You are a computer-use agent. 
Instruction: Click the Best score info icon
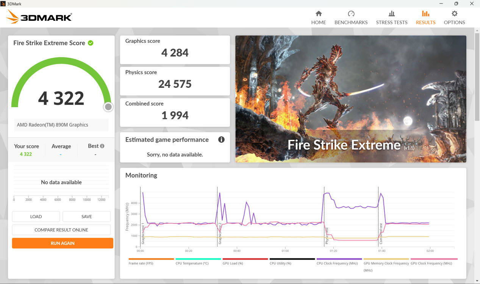(102, 146)
